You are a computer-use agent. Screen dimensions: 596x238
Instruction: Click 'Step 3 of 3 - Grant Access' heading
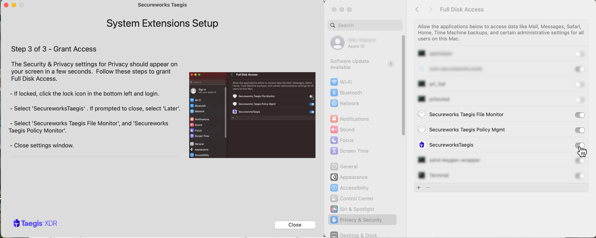click(x=54, y=49)
